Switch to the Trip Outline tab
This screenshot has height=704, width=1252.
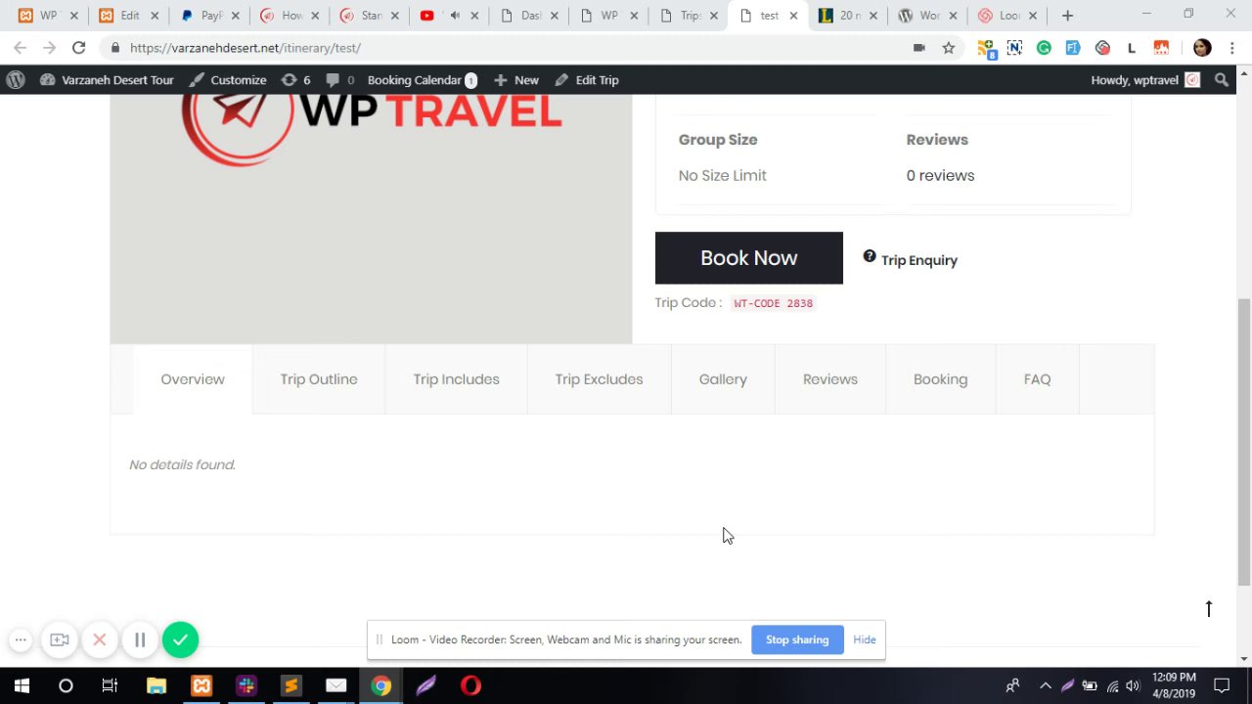(319, 379)
